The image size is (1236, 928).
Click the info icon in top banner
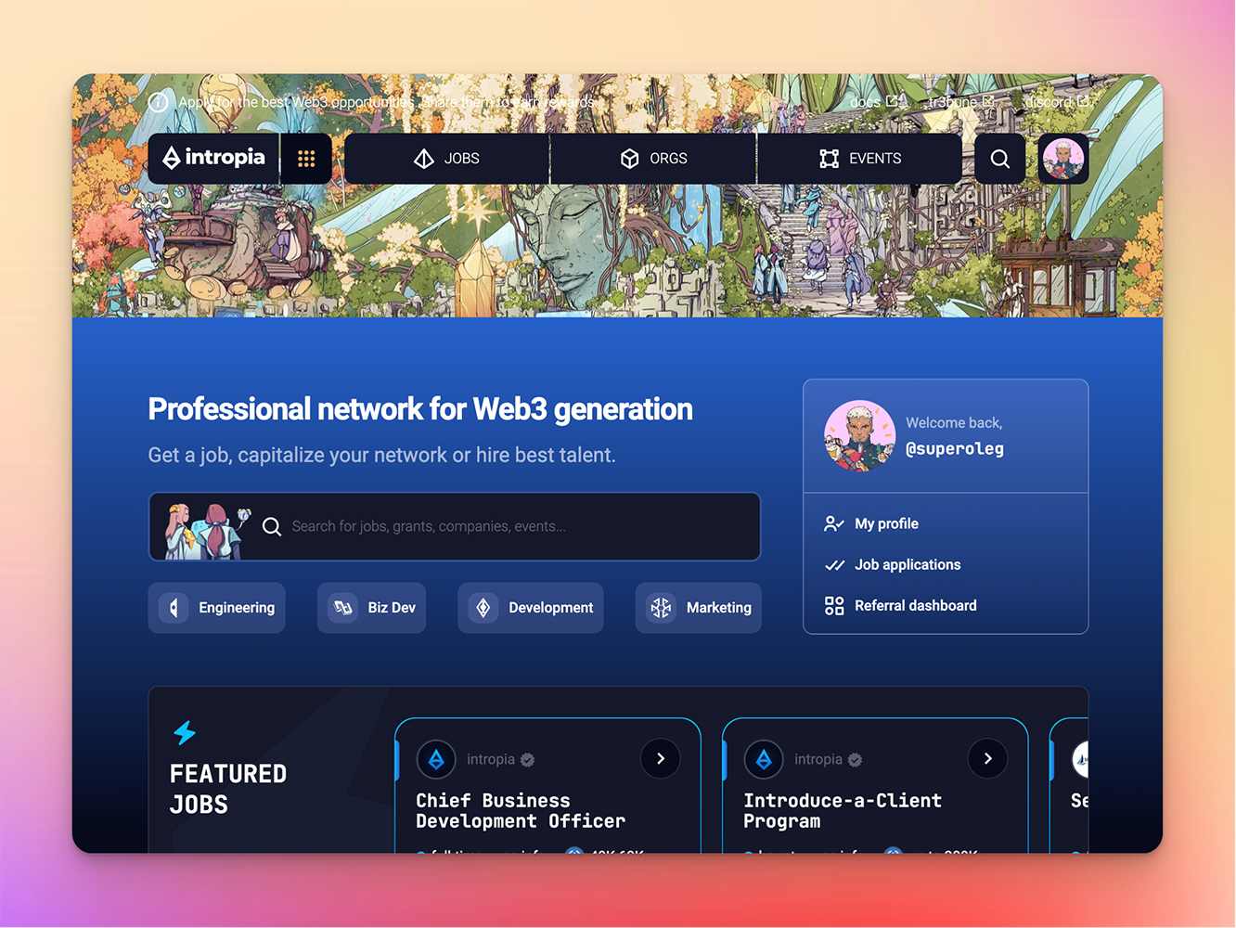(x=159, y=102)
